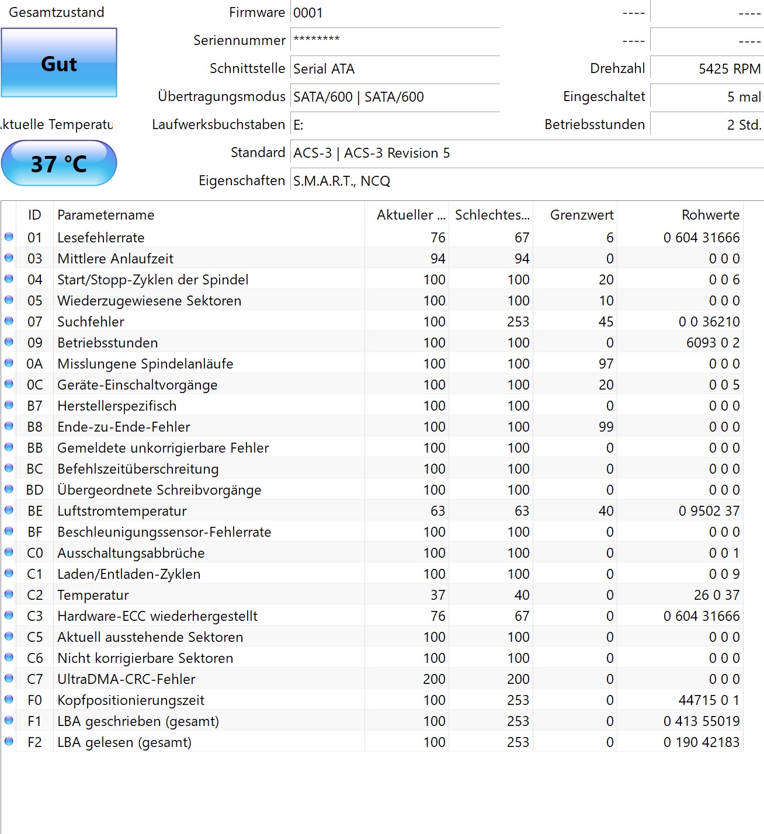
Task: Select the Suchfehler parameter name
Action: pyautogui.click(x=91, y=322)
